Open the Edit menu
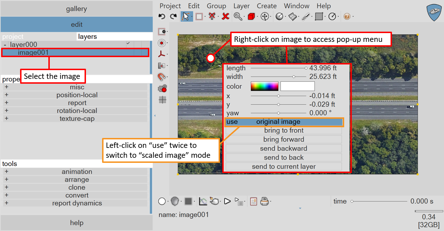Viewport: 444px width, 231px height. click(x=194, y=6)
